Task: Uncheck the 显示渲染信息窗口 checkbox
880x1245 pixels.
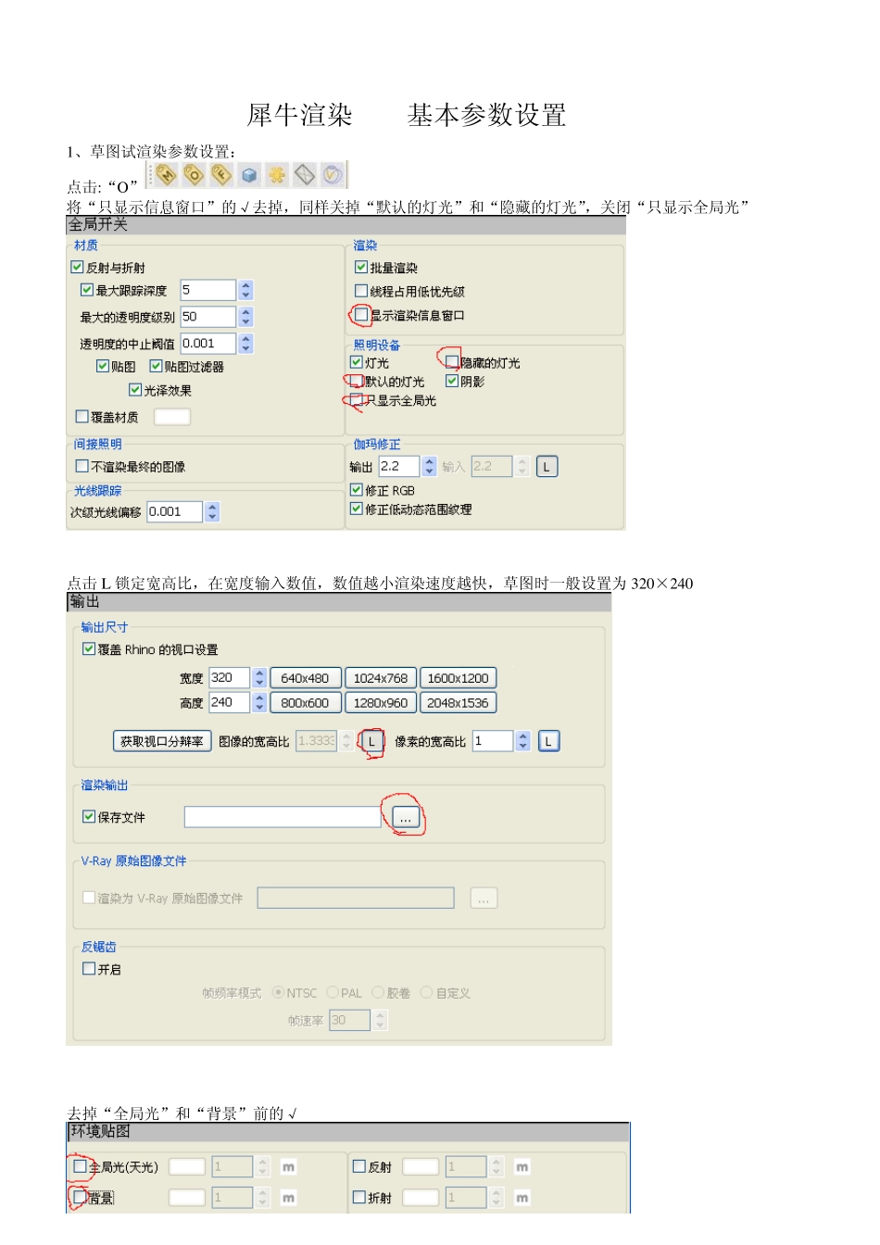Action: 361,315
